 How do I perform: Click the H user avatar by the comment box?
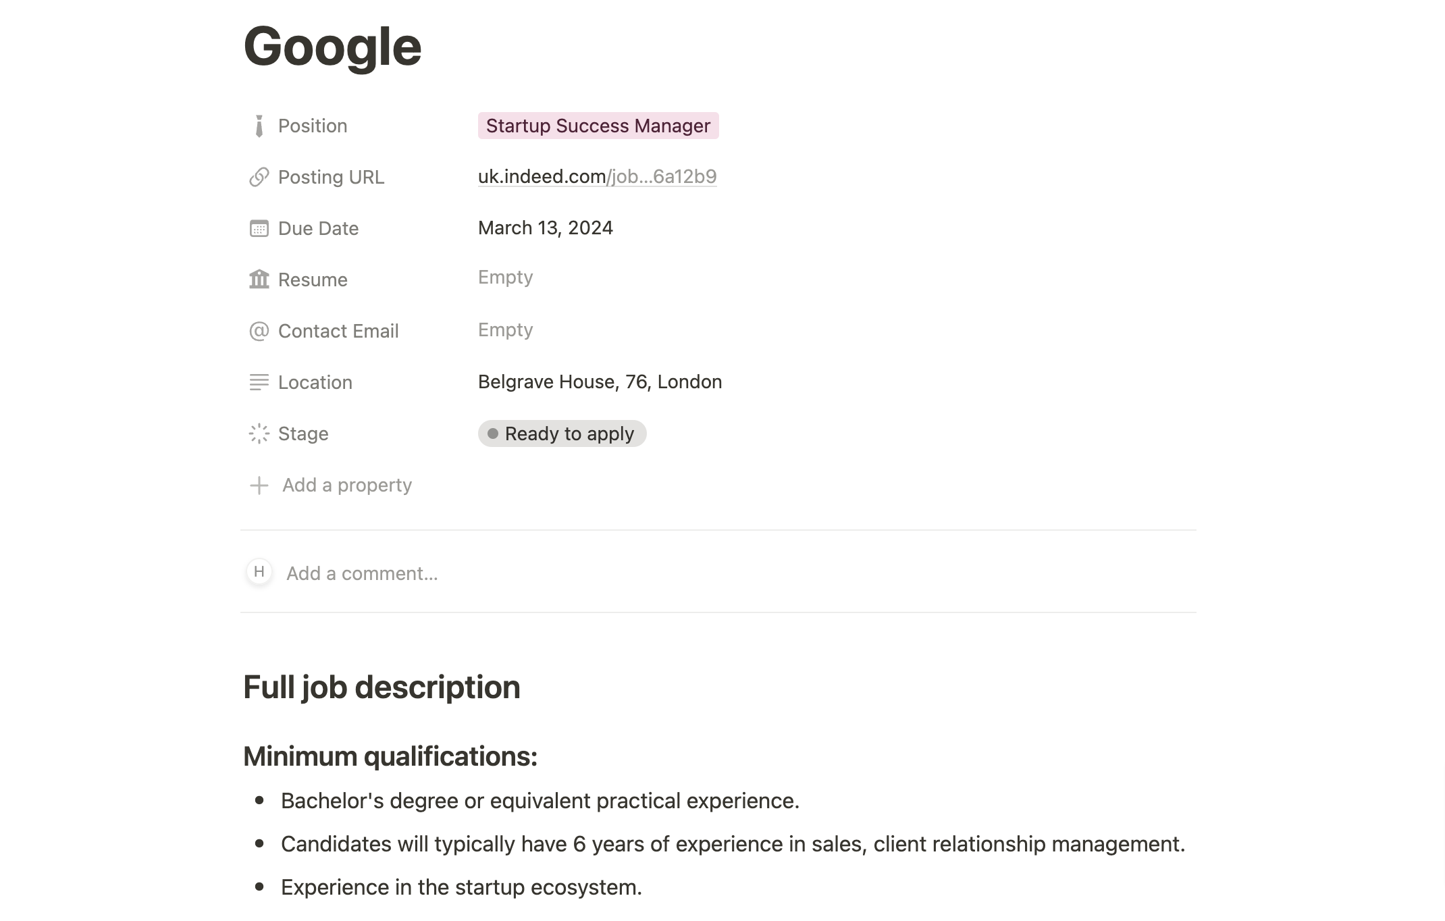click(259, 572)
